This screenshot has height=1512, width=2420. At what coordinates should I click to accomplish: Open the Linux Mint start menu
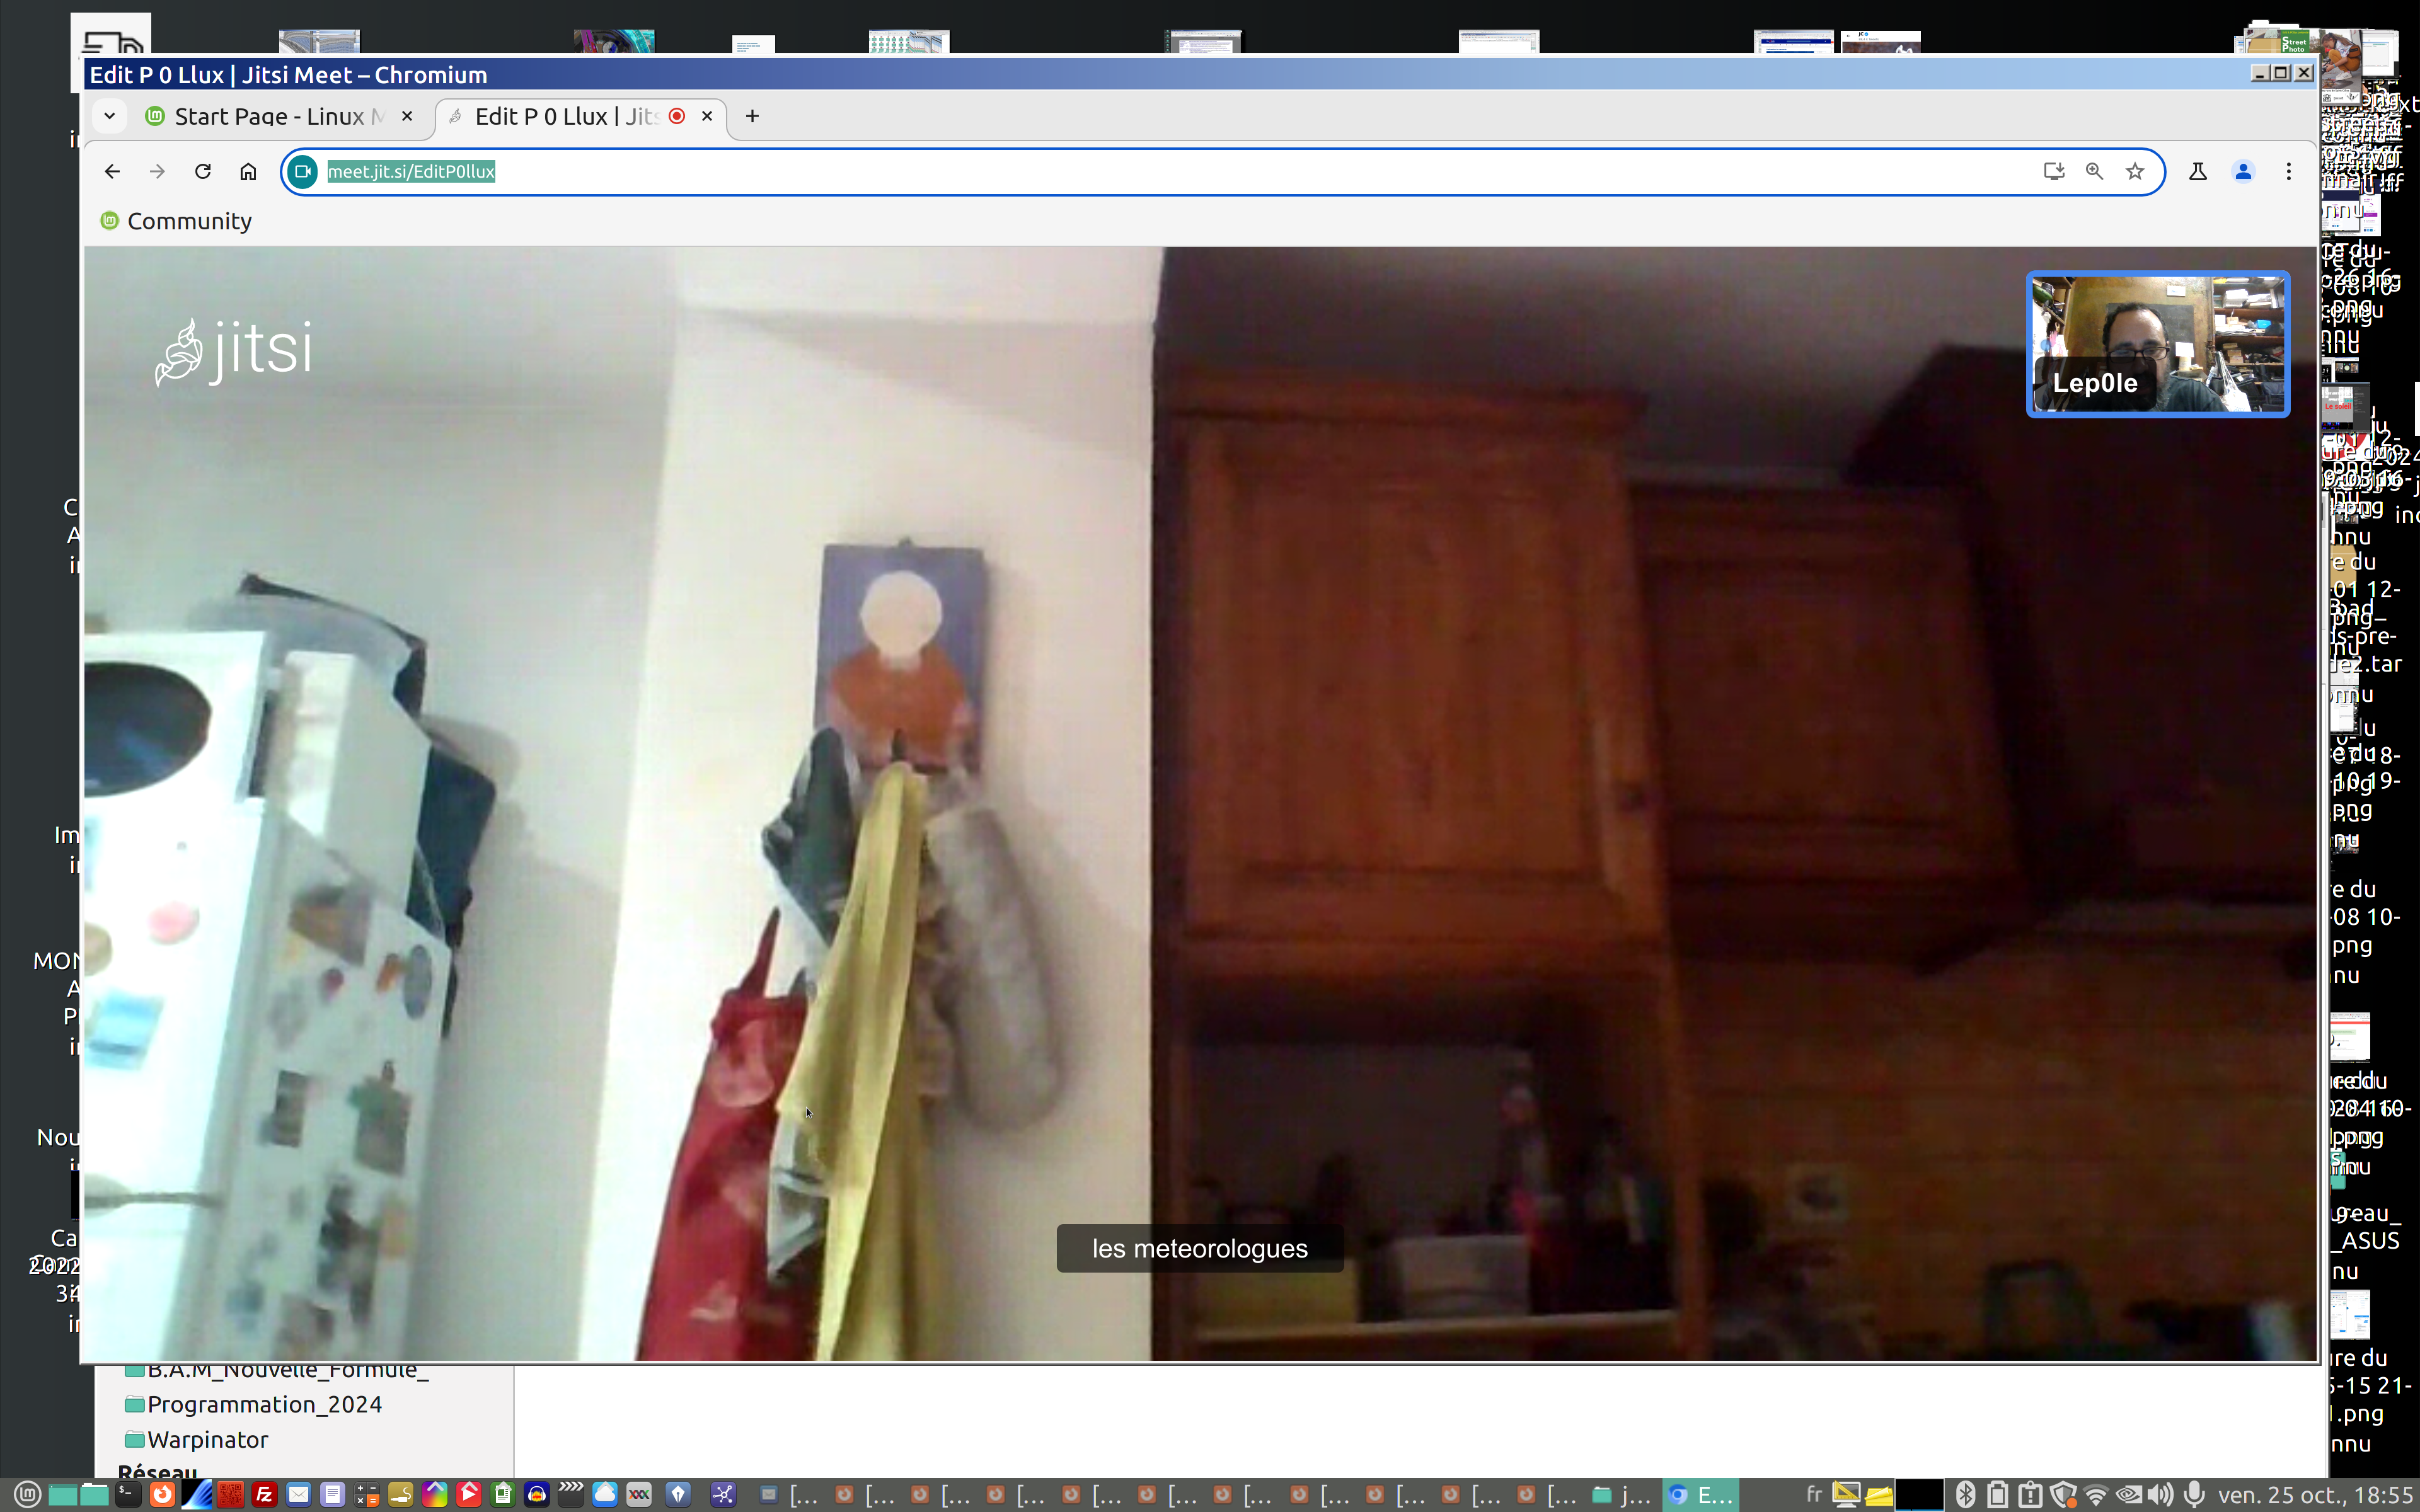(x=27, y=1495)
